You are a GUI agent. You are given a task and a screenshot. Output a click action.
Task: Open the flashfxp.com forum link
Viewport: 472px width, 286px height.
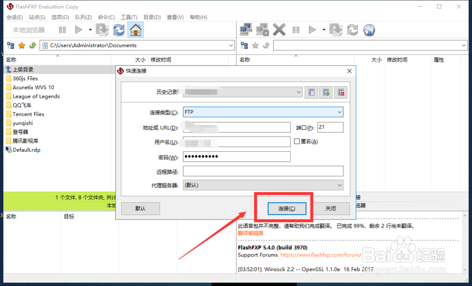(x=320, y=255)
